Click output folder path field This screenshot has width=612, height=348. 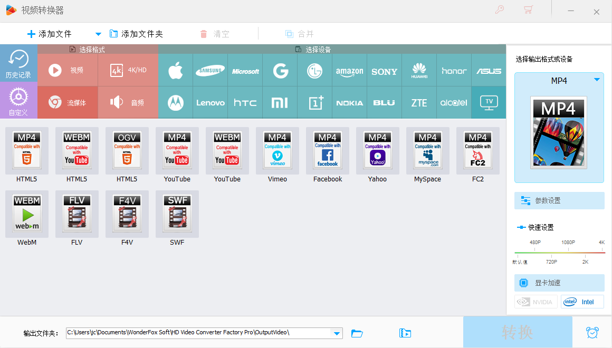[x=198, y=333]
